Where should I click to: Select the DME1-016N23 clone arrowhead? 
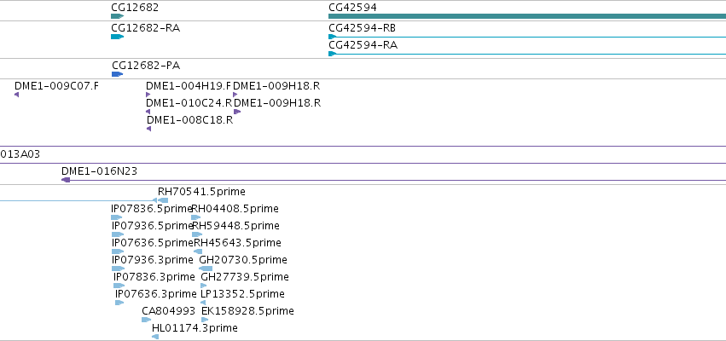(x=66, y=180)
